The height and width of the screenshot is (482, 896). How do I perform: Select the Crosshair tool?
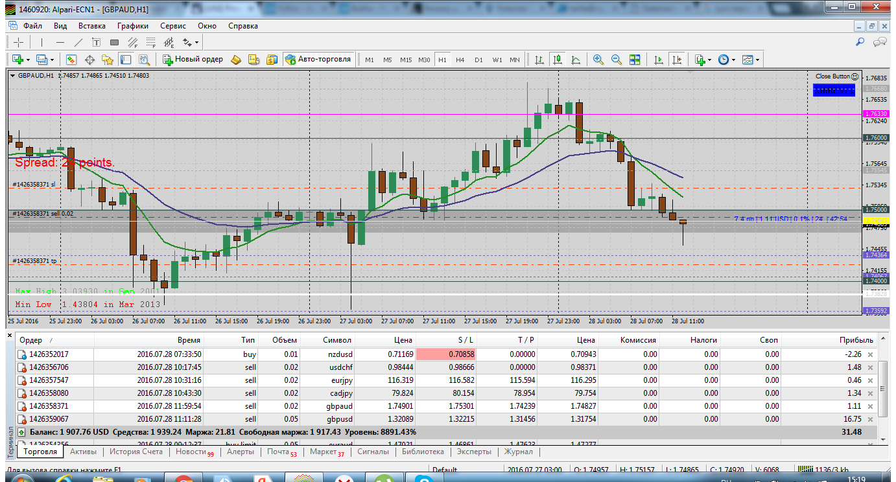19,42
